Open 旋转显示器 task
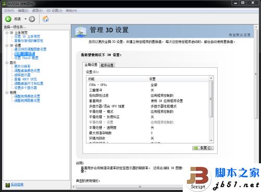The width and height of the screenshot is (261, 192). coord(22,75)
